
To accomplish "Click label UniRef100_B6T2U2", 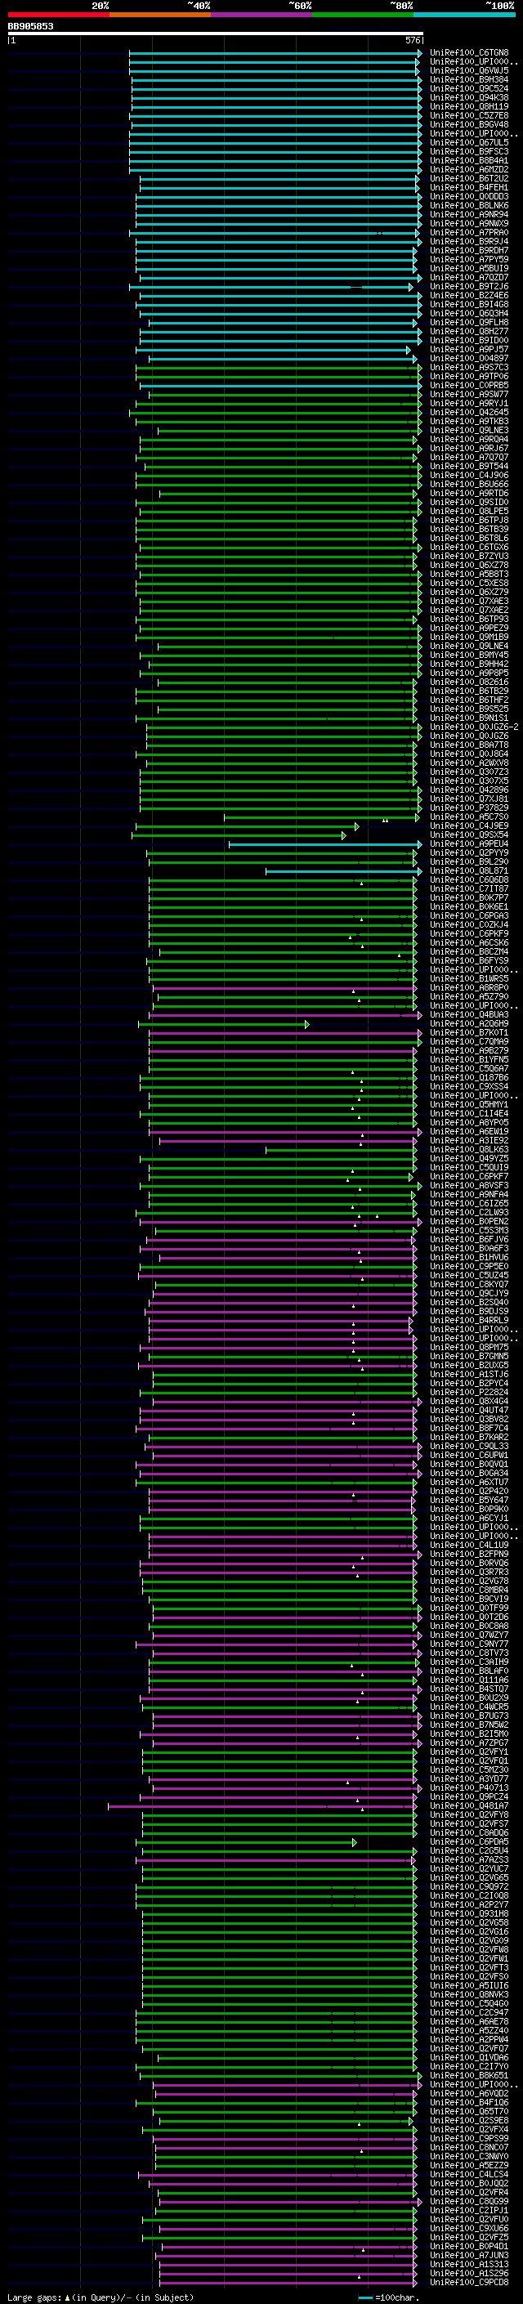I will click(x=469, y=178).
